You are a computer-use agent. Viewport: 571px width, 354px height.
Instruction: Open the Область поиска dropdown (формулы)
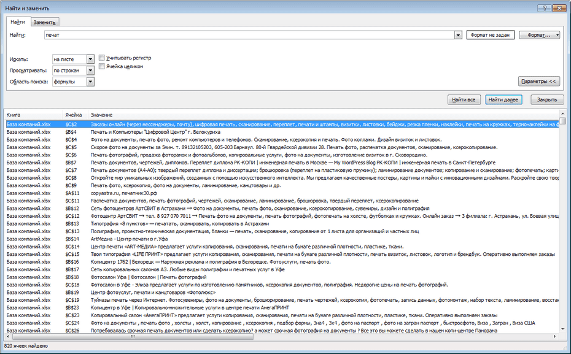point(90,82)
